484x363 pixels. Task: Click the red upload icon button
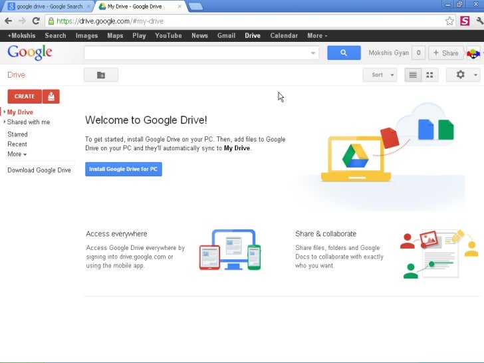[x=51, y=96]
